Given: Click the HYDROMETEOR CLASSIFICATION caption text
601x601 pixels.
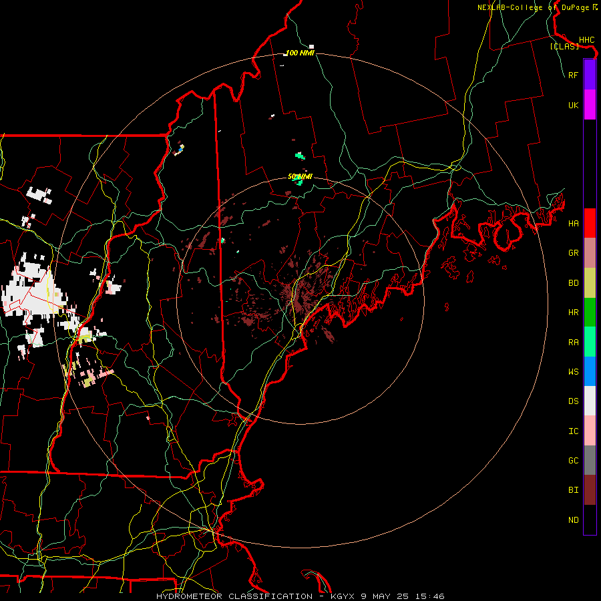Looking at the screenshot, I should pos(234,596).
